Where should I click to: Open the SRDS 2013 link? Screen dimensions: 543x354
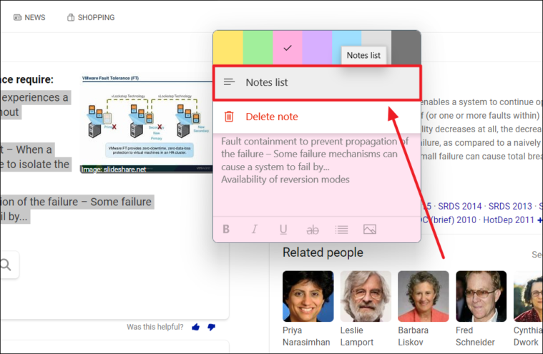[510, 206]
